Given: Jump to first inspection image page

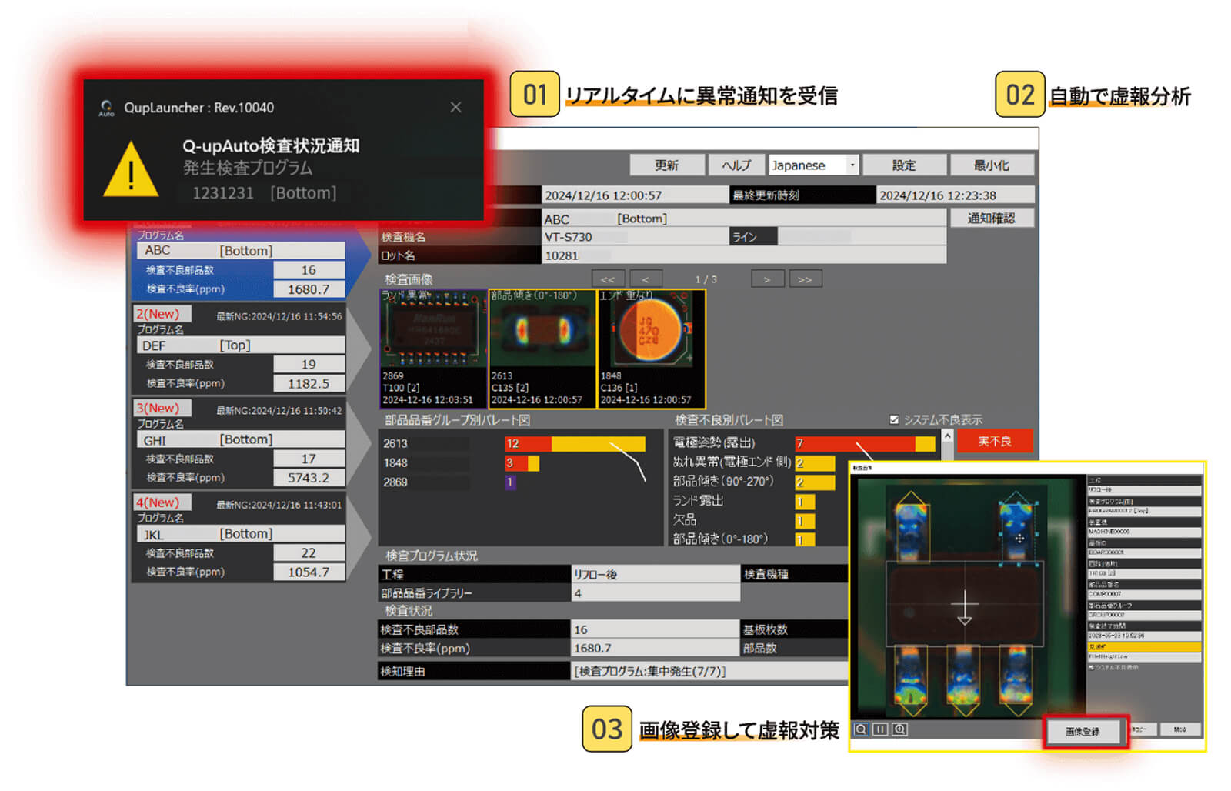Looking at the screenshot, I should coord(608,279).
